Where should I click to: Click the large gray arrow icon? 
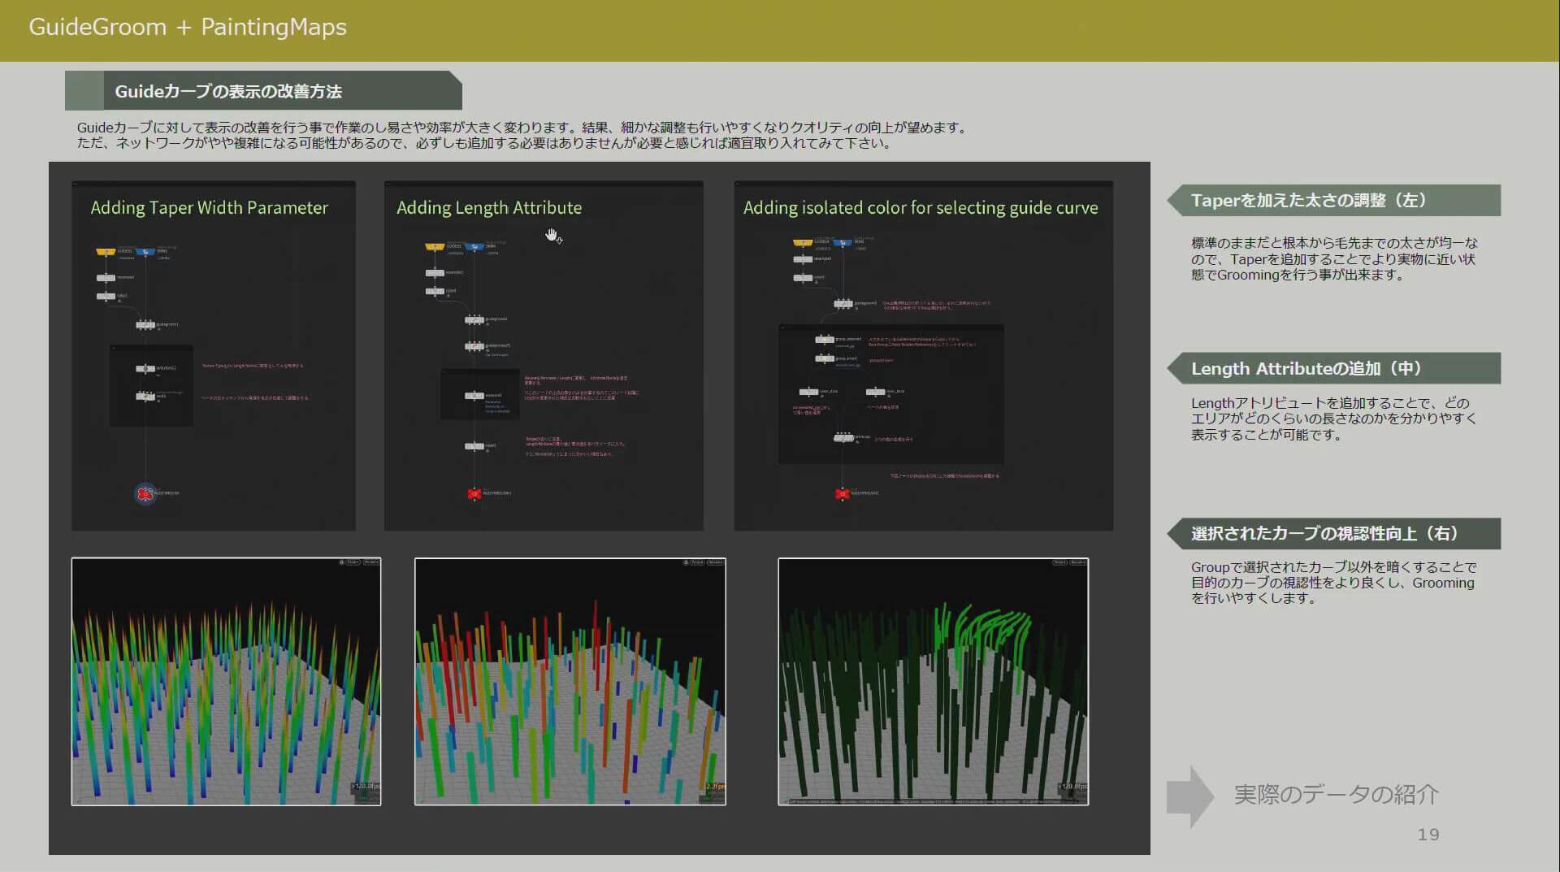(x=1189, y=796)
